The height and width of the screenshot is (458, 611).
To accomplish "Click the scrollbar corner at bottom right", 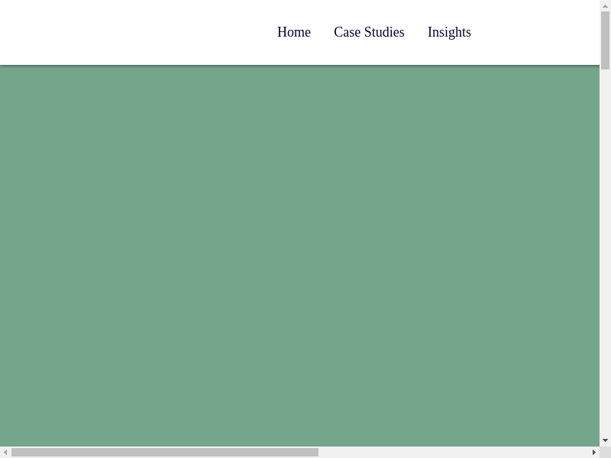I will [605, 452].
